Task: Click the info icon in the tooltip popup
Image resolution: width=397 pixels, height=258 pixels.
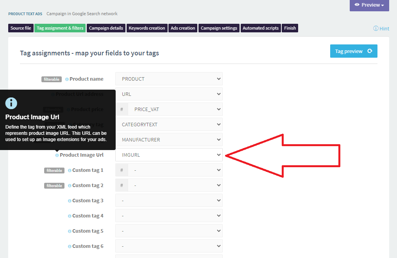Action: (11, 103)
